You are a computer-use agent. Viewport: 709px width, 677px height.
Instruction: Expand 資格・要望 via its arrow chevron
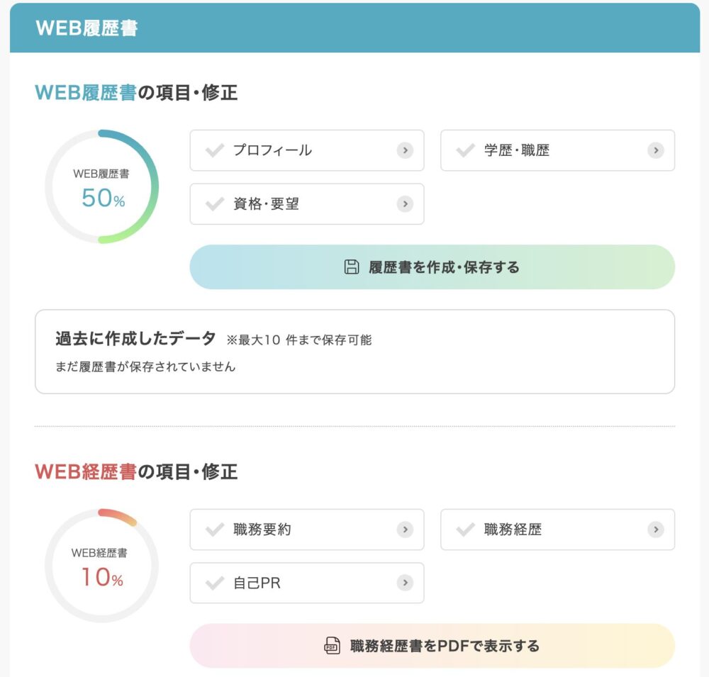point(405,204)
